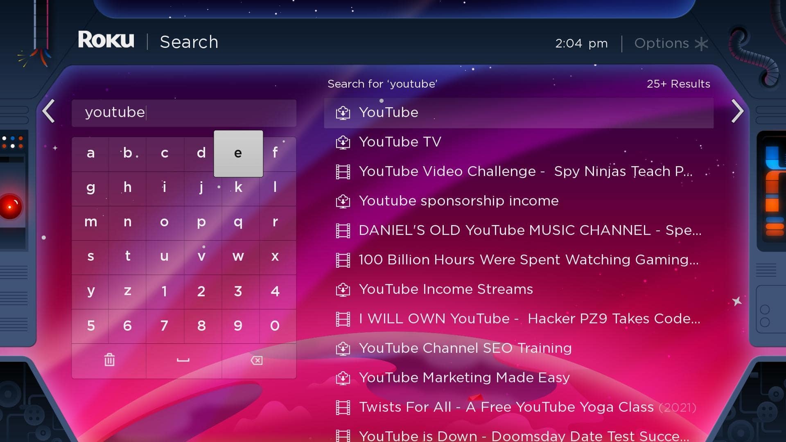786x442 pixels.
Task: Click film icon next to Spy Ninjas result
Action: (x=343, y=171)
